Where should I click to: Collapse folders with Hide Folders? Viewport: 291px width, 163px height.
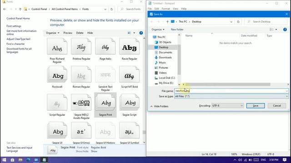coord(159,106)
